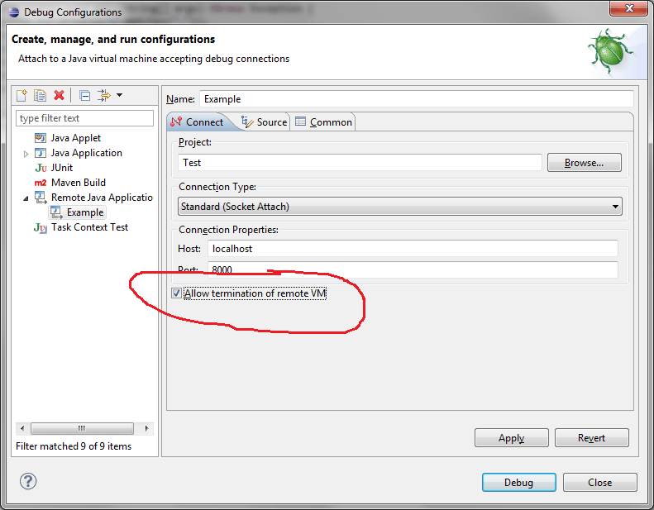This screenshot has width=654, height=510.
Task: Select the Maven Build configuration type
Action: tap(78, 183)
